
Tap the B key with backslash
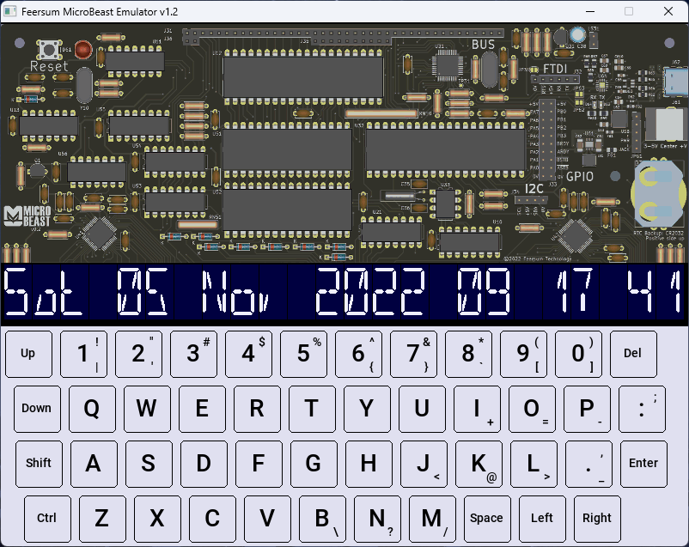pyautogui.click(x=322, y=519)
